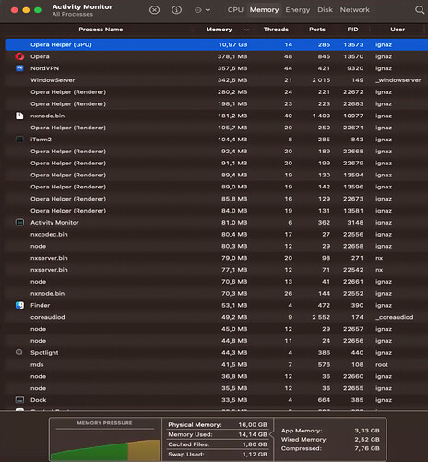Viewport: 428px width, 462px height.
Task: Click the All Processes subtitle
Action: coord(72,15)
